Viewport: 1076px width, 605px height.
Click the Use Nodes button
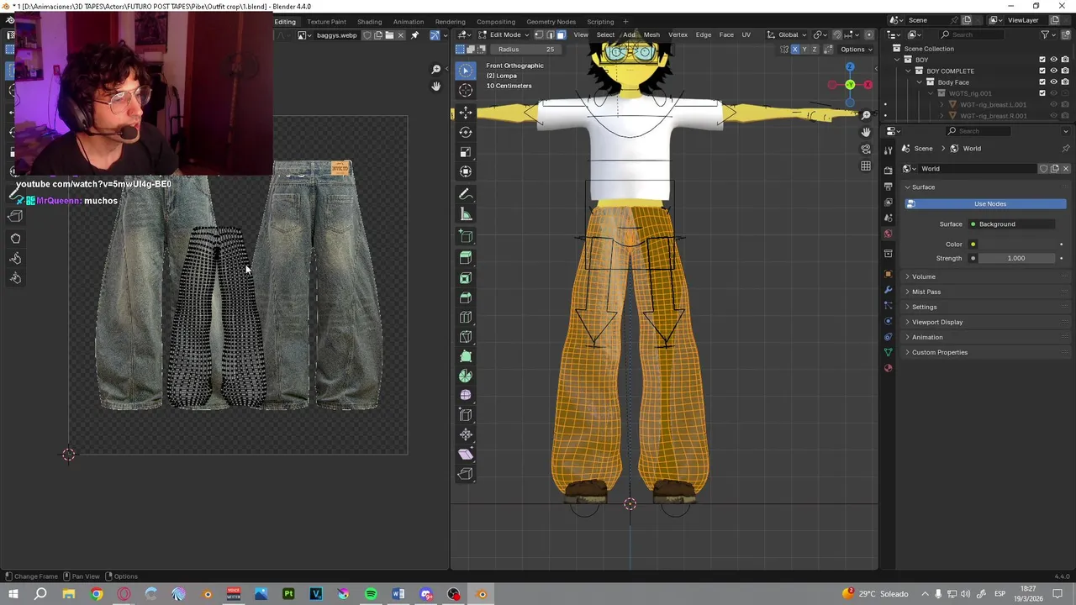(989, 204)
